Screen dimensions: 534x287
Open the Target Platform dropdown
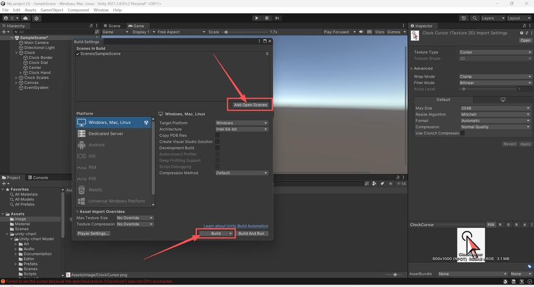coord(242,123)
